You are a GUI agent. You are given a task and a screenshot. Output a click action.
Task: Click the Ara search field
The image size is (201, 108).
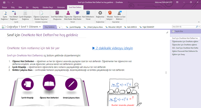coord(184,27)
